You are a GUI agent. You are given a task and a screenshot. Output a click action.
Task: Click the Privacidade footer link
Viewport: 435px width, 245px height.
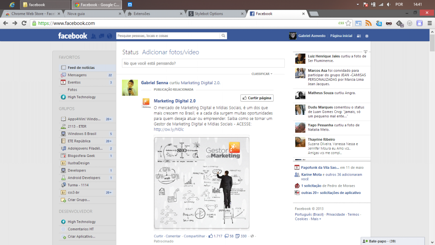[336, 214]
